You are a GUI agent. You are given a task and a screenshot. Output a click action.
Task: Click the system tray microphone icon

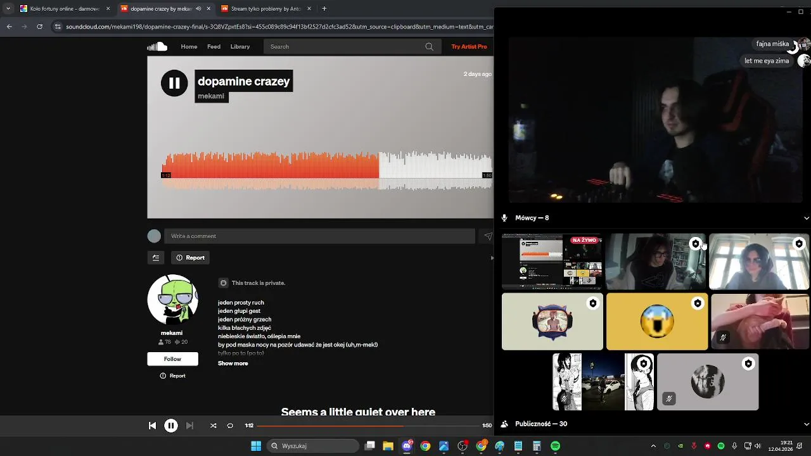tap(734, 446)
